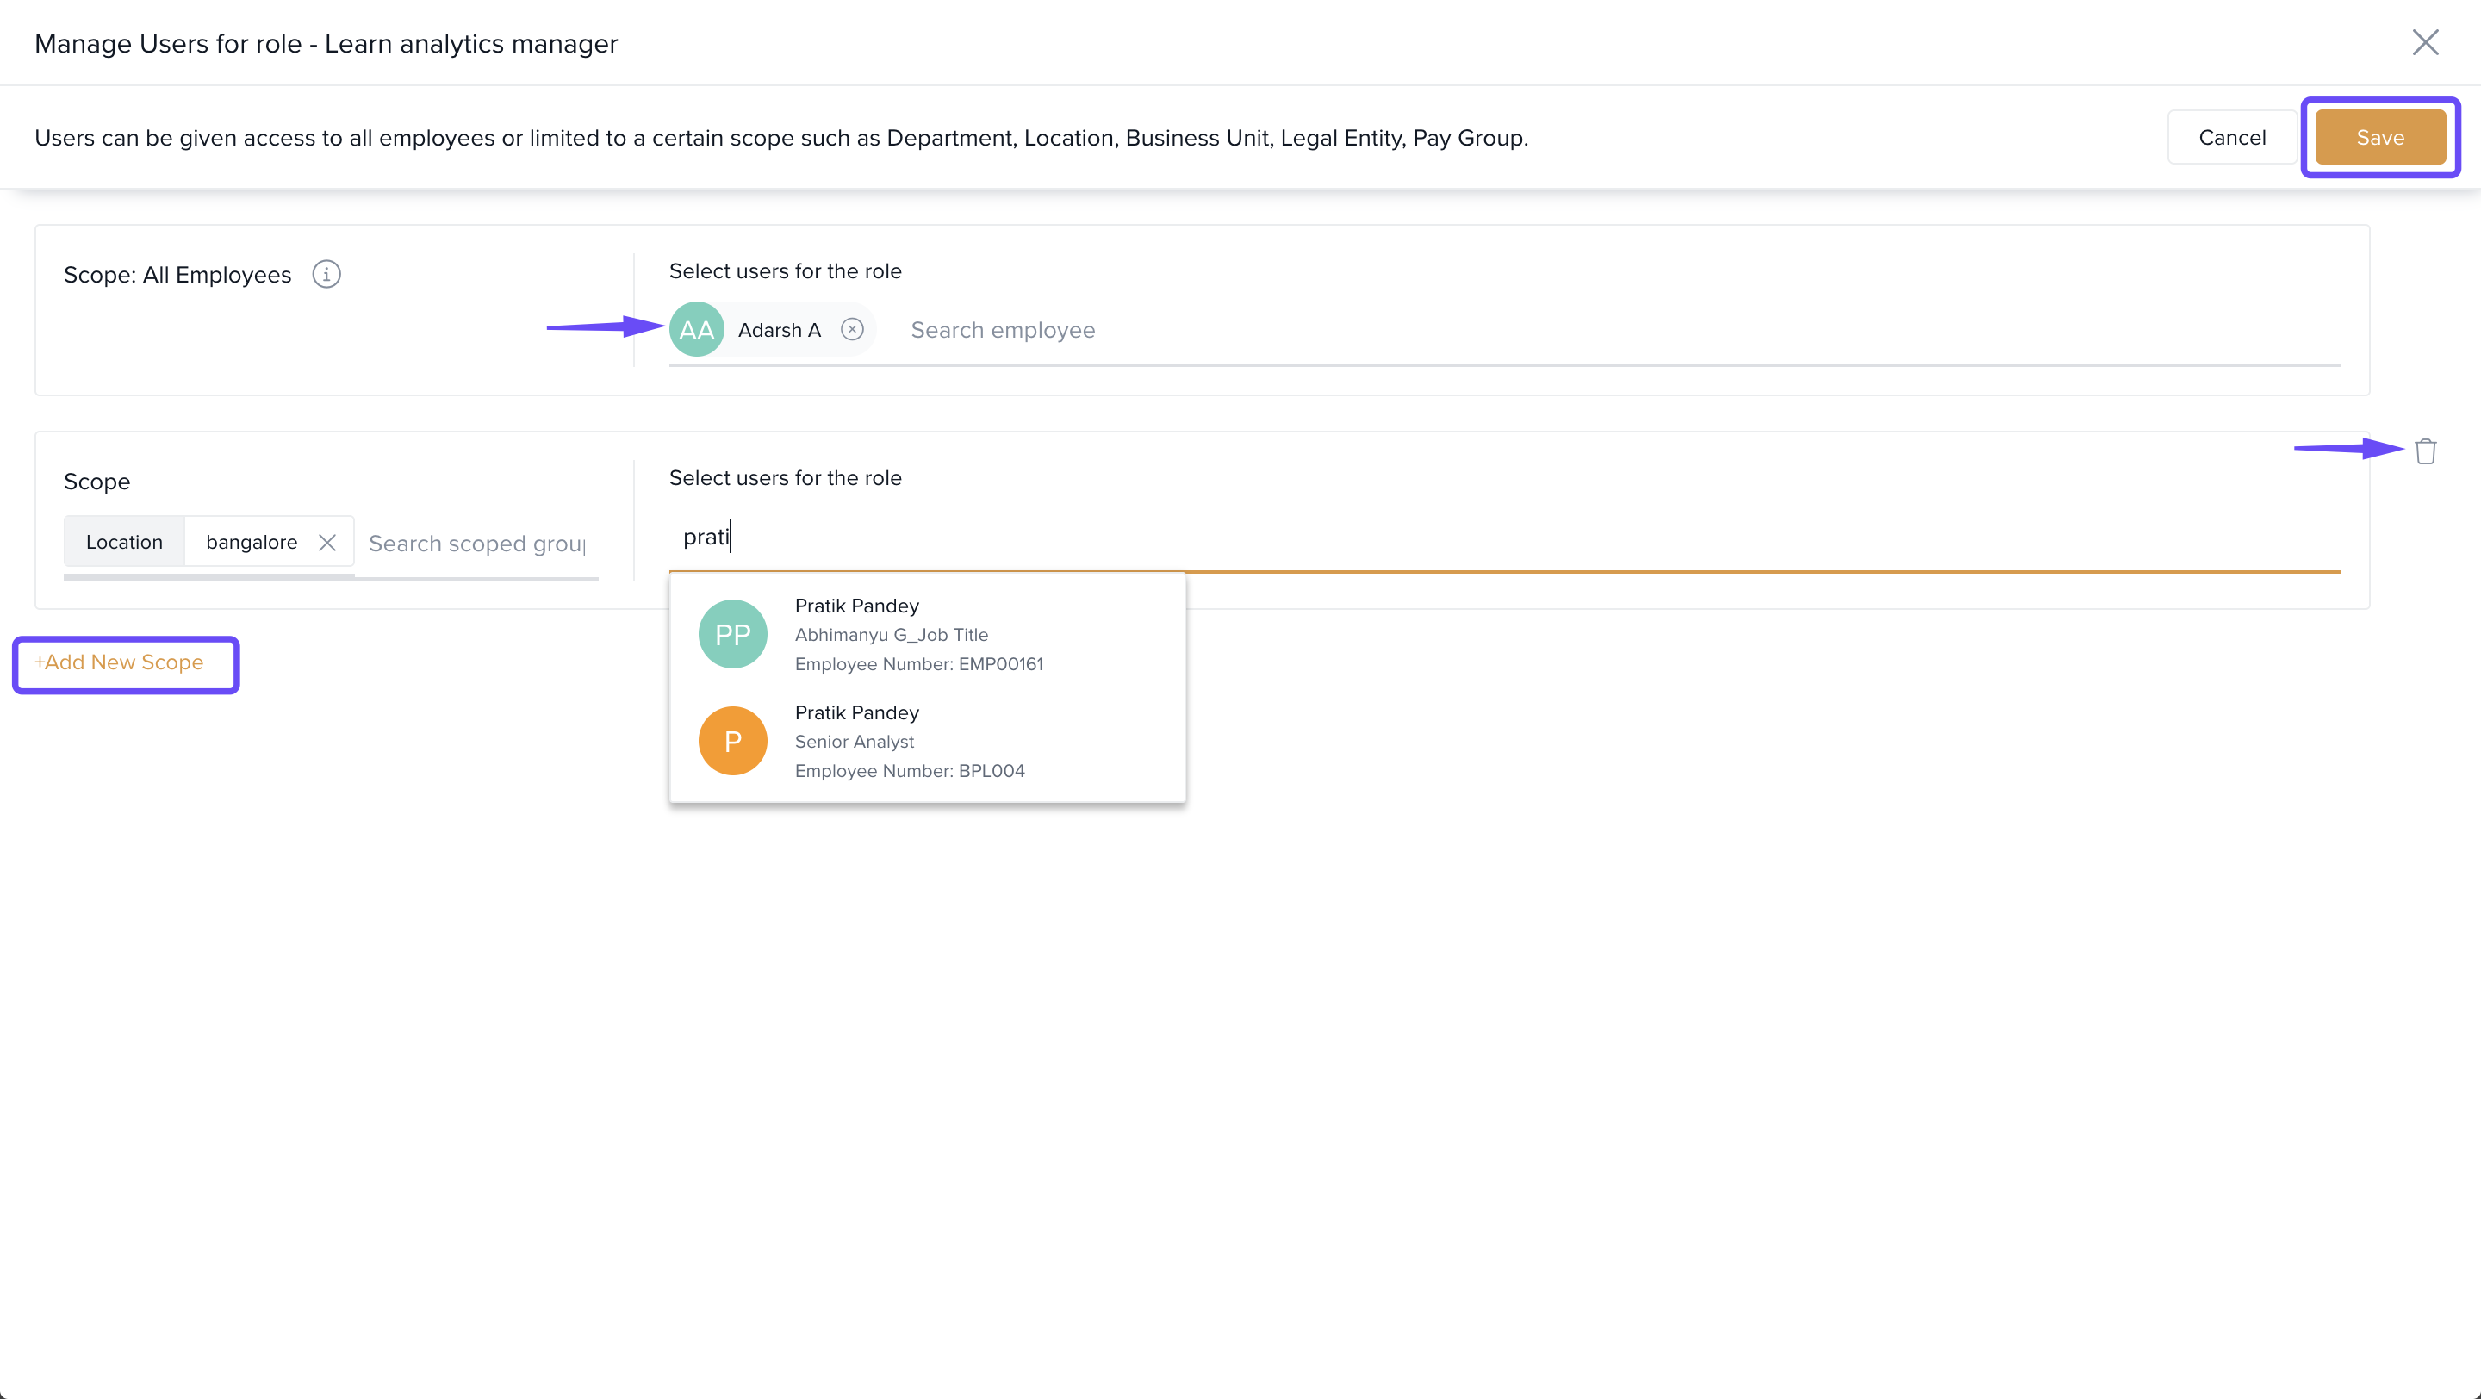
Task: Delete the scope using the trash icon
Action: point(2424,451)
